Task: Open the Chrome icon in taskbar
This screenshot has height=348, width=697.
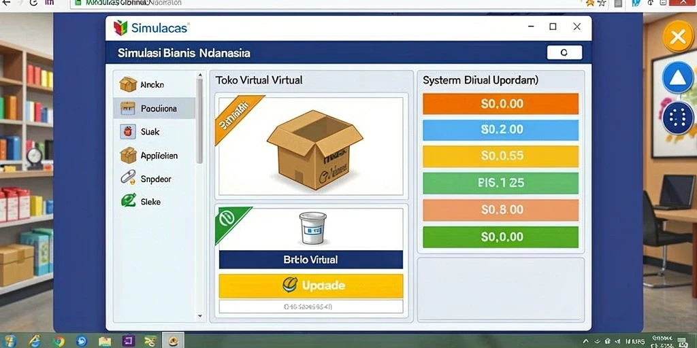Action: pyautogui.click(x=59, y=341)
